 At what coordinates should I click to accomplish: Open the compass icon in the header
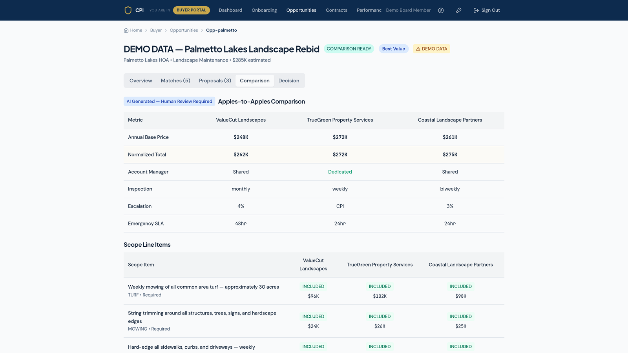coord(441,11)
